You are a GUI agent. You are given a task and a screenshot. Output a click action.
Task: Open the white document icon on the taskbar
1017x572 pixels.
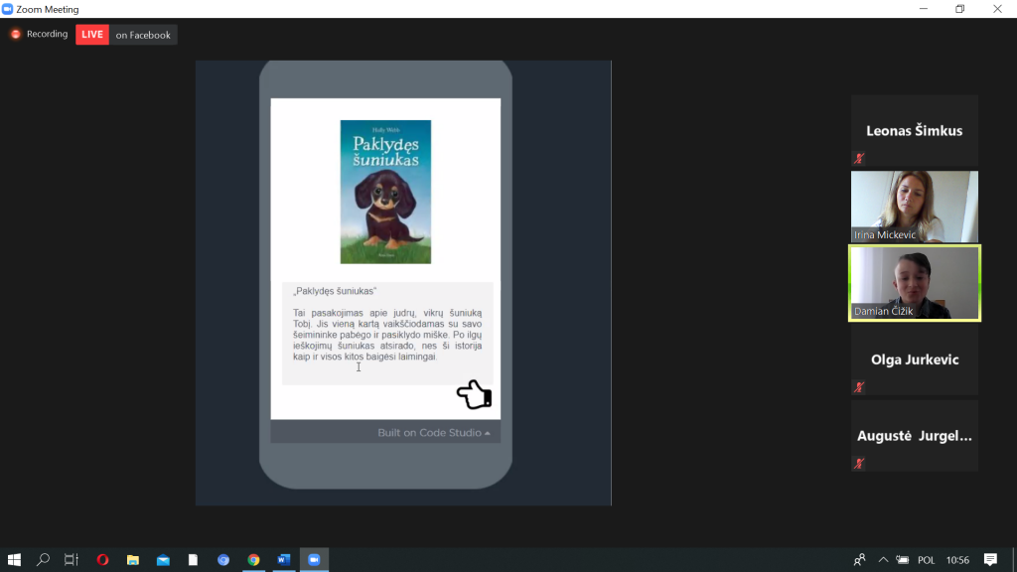coord(194,560)
